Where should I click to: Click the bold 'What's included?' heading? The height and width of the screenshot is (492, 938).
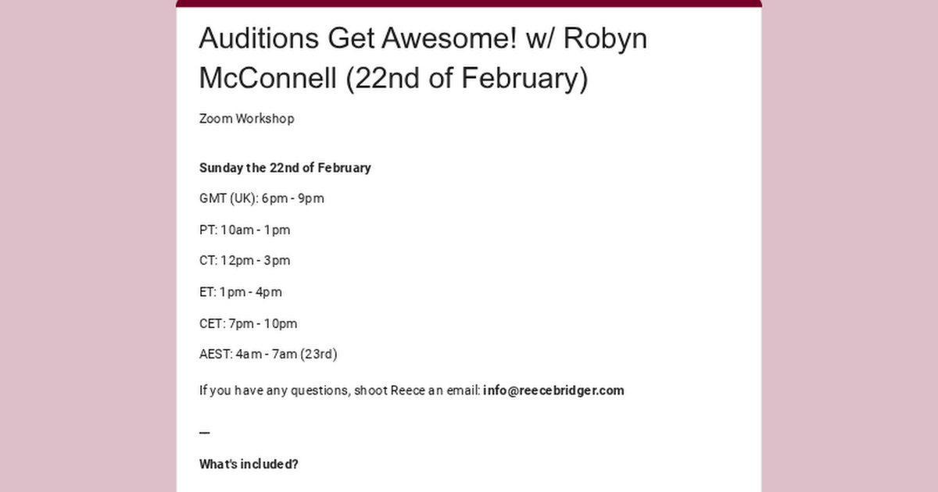click(249, 464)
